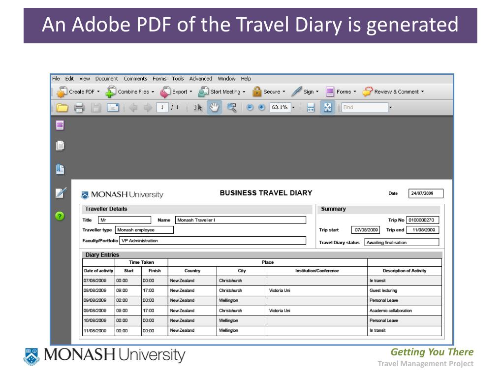Open the File menu
This screenshot has width=504, height=378.
56,79
